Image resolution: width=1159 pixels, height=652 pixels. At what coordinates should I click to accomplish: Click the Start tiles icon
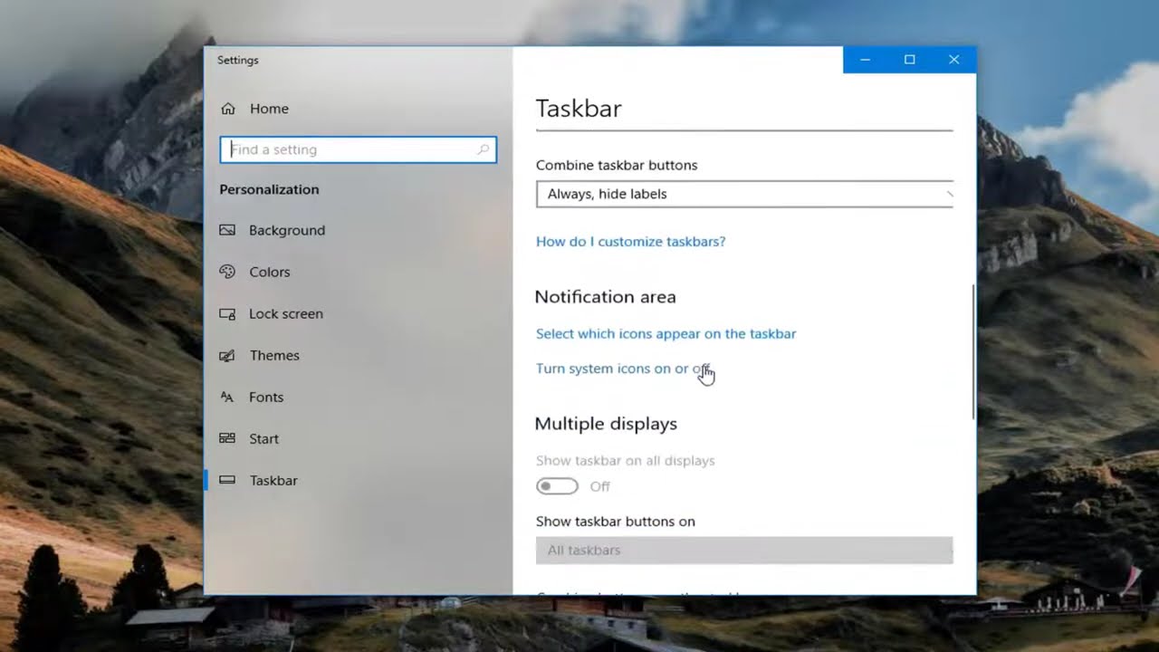tap(227, 438)
